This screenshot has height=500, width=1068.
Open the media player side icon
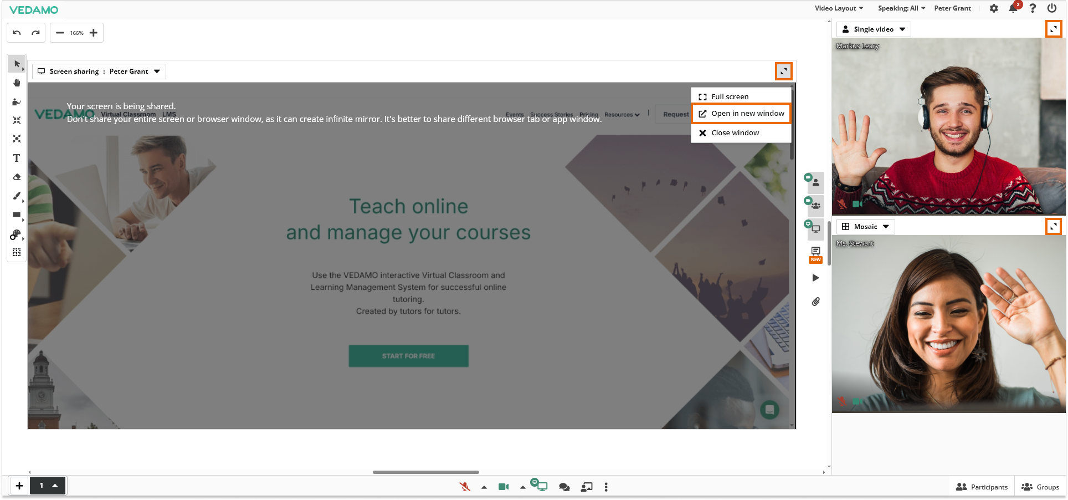pos(815,278)
